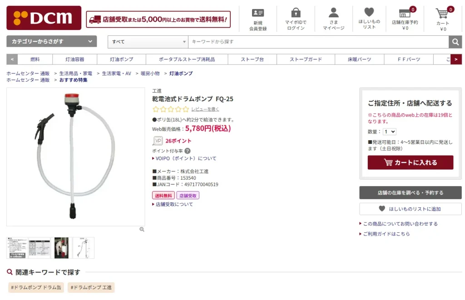Expand the すべて search category selector
This screenshot has width=465, height=300.
tap(148, 41)
